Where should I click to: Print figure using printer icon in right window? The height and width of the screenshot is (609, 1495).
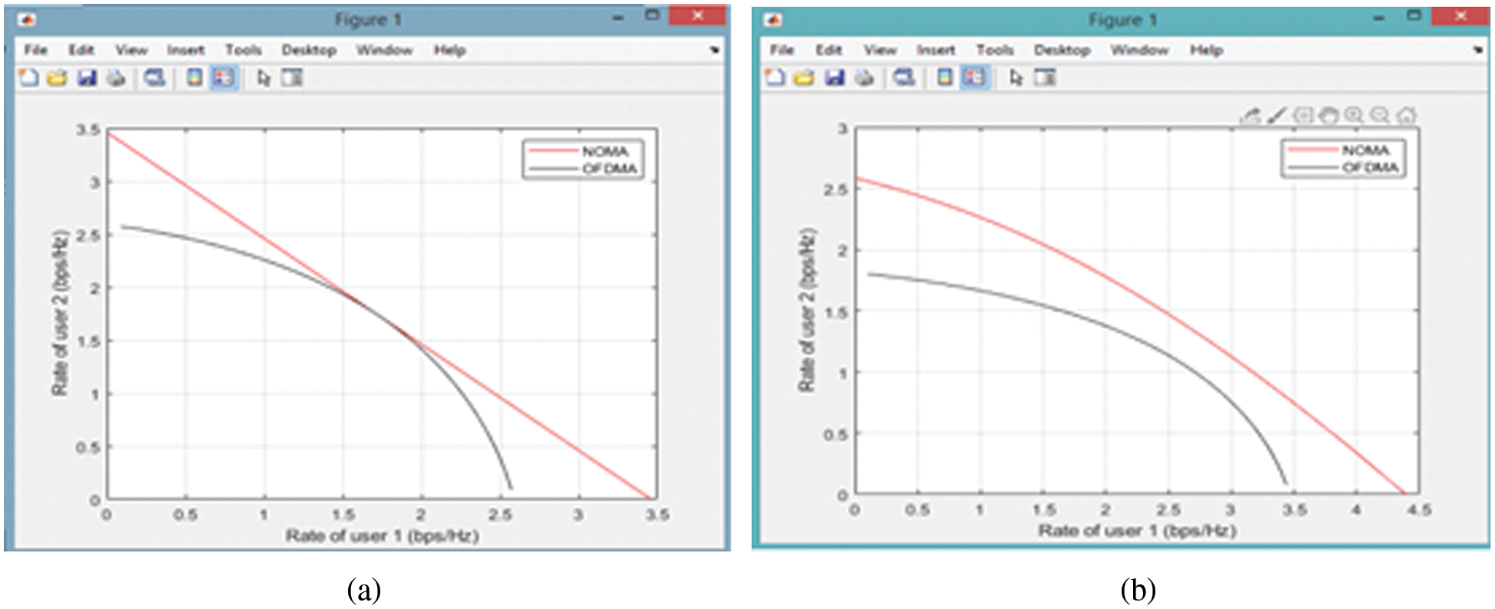[864, 78]
